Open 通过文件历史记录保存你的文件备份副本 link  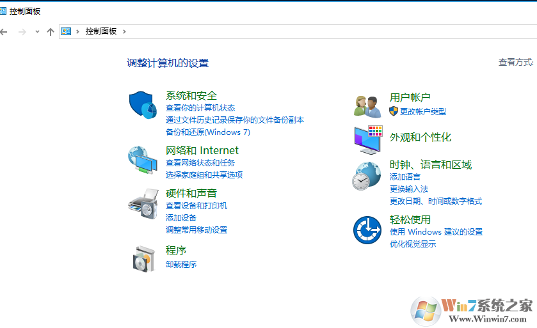235,120
